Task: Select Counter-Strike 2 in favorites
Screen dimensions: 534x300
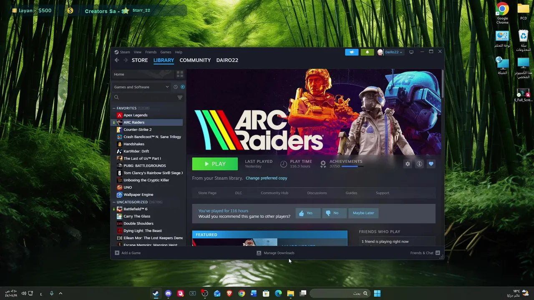Action: click(137, 130)
